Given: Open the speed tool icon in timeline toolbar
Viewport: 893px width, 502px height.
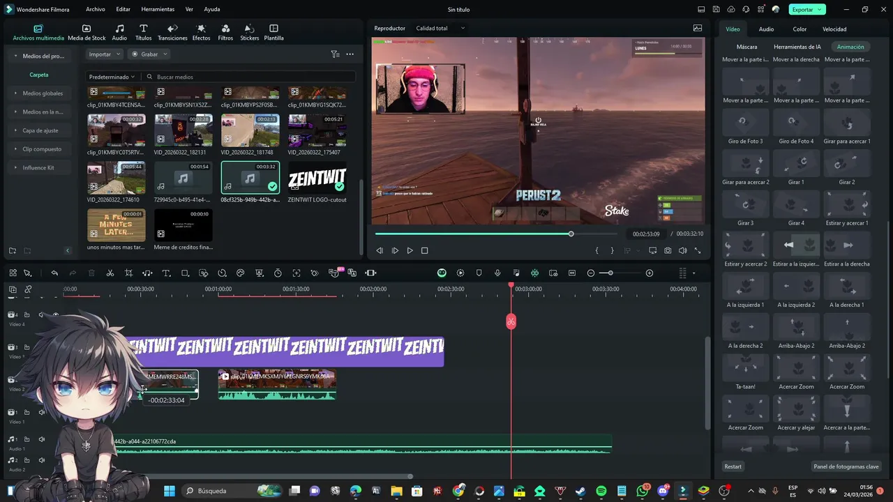Looking at the screenshot, I should pos(222,273).
